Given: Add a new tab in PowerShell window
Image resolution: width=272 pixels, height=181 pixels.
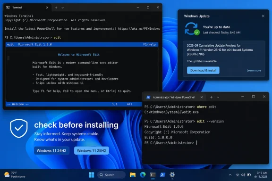Looking at the screenshot, I should [211, 98].
